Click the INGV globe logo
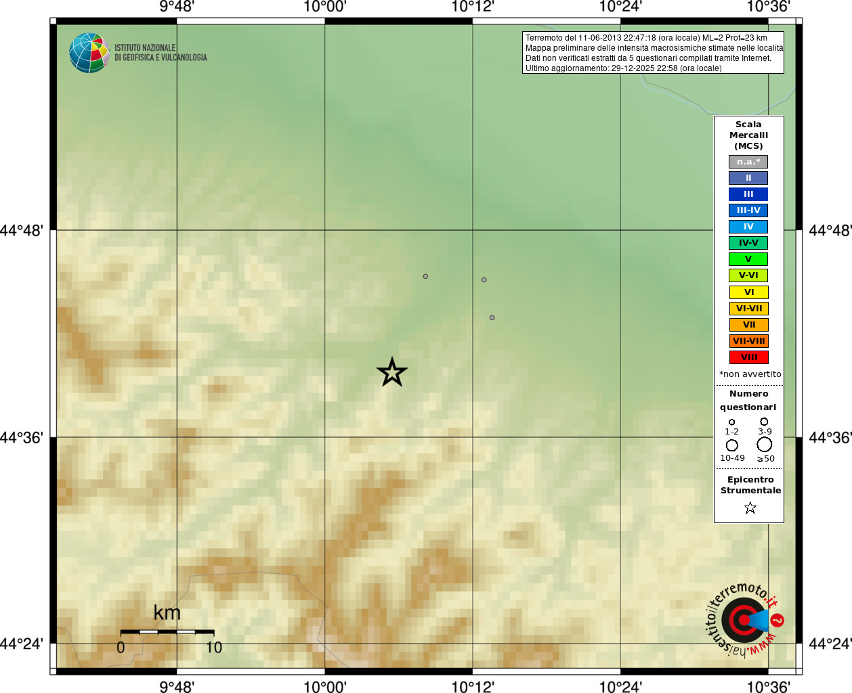Image resolution: width=852 pixels, height=693 pixels. click(89, 53)
